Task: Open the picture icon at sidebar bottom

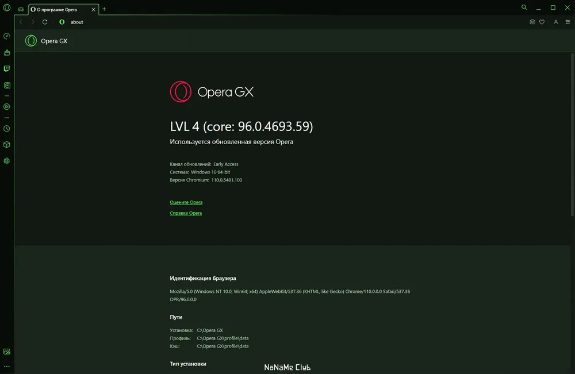Action: click(6, 352)
